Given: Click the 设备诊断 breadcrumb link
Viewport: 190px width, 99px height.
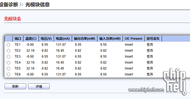Looking at the screenshot, I should click(9, 5).
